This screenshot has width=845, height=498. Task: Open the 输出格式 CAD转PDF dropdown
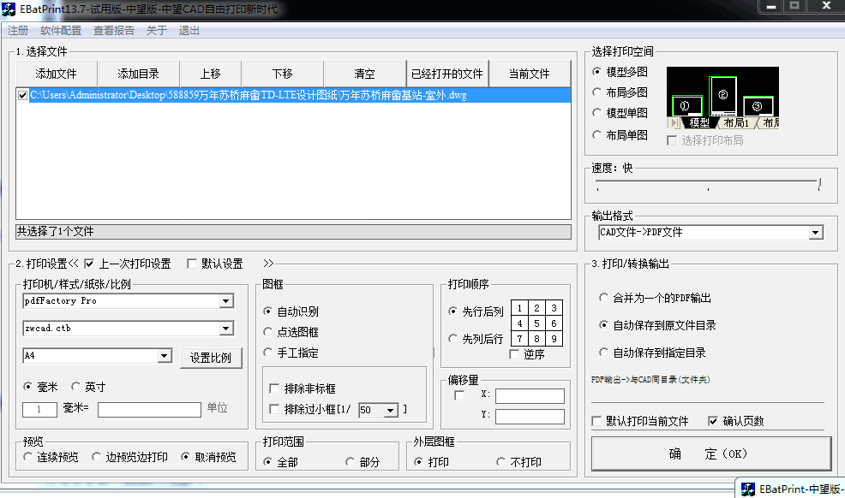click(x=816, y=232)
